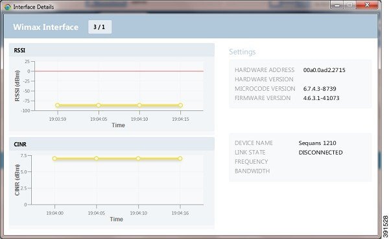Click the RSSI (dBm) axis title

[17, 86]
